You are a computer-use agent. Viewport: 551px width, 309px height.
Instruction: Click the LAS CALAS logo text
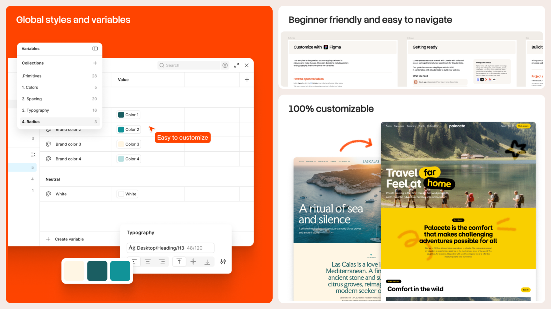(371, 161)
